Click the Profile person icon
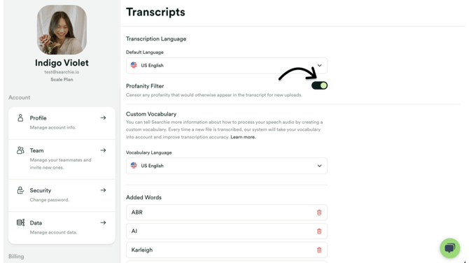The image size is (469, 263). coord(20,118)
